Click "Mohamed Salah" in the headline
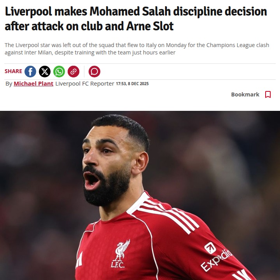This screenshot has height=280, width=280. point(130,11)
